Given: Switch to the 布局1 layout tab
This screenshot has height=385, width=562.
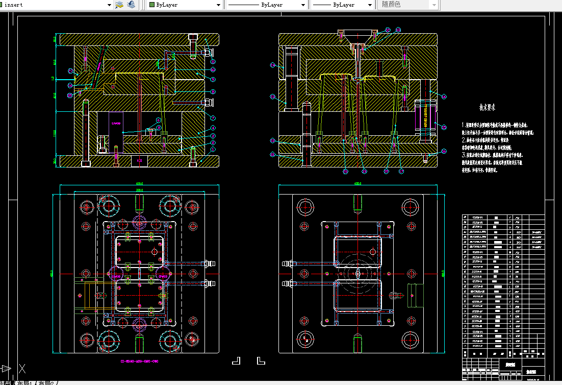Looking at the screenshot, I should [x=25, y=383].
